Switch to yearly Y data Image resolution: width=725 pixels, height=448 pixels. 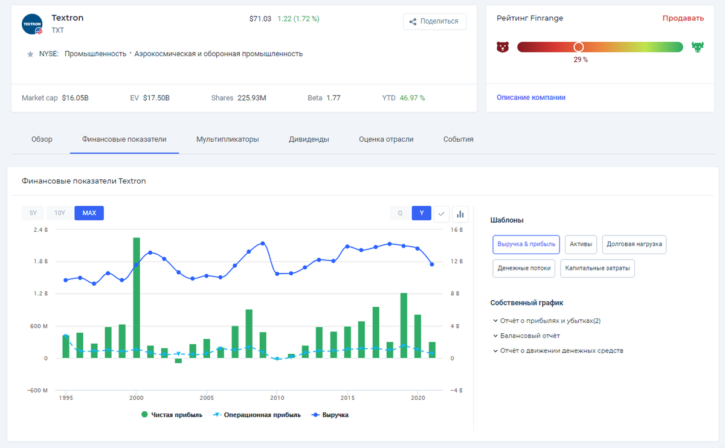pyautogui.click(x=422, y=213)
